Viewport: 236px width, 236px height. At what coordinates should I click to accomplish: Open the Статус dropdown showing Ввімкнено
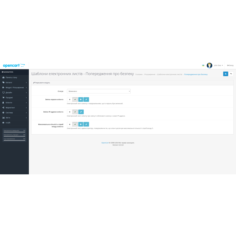(99, 91)
